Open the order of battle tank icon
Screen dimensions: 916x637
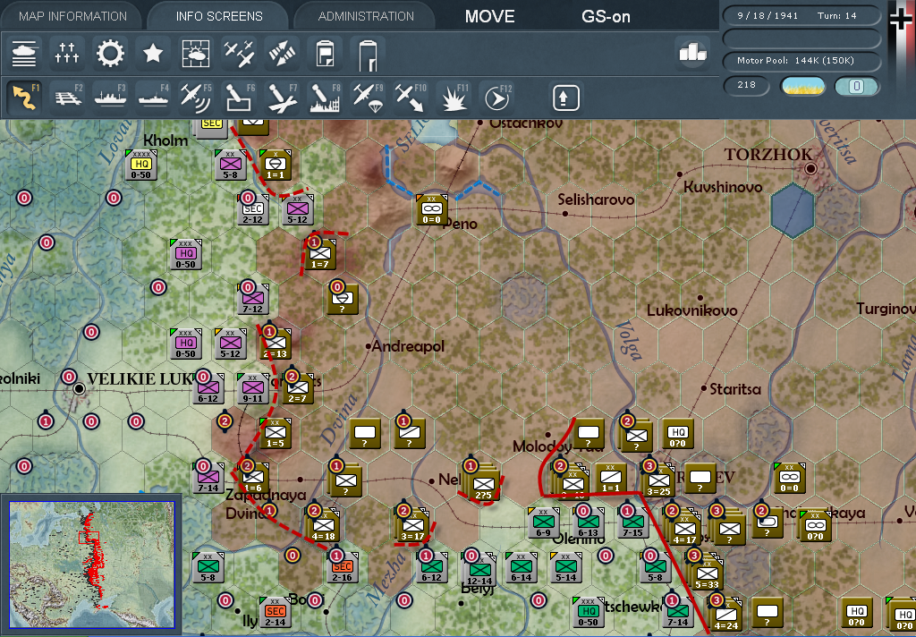point(24,54)
